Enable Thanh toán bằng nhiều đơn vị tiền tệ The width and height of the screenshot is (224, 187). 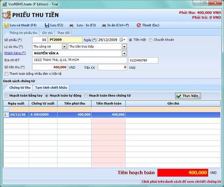(x=6, y=74)
